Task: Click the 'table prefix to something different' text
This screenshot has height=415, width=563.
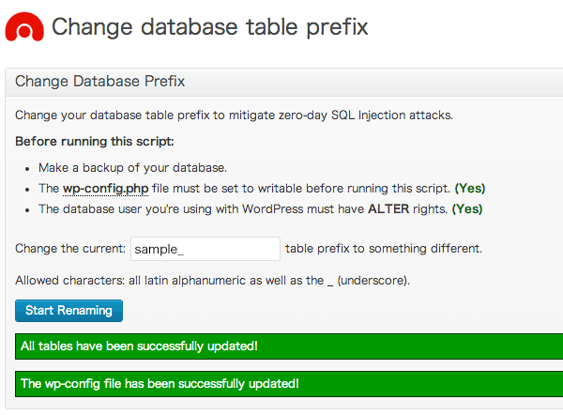Action: click(x=384, y=249)
